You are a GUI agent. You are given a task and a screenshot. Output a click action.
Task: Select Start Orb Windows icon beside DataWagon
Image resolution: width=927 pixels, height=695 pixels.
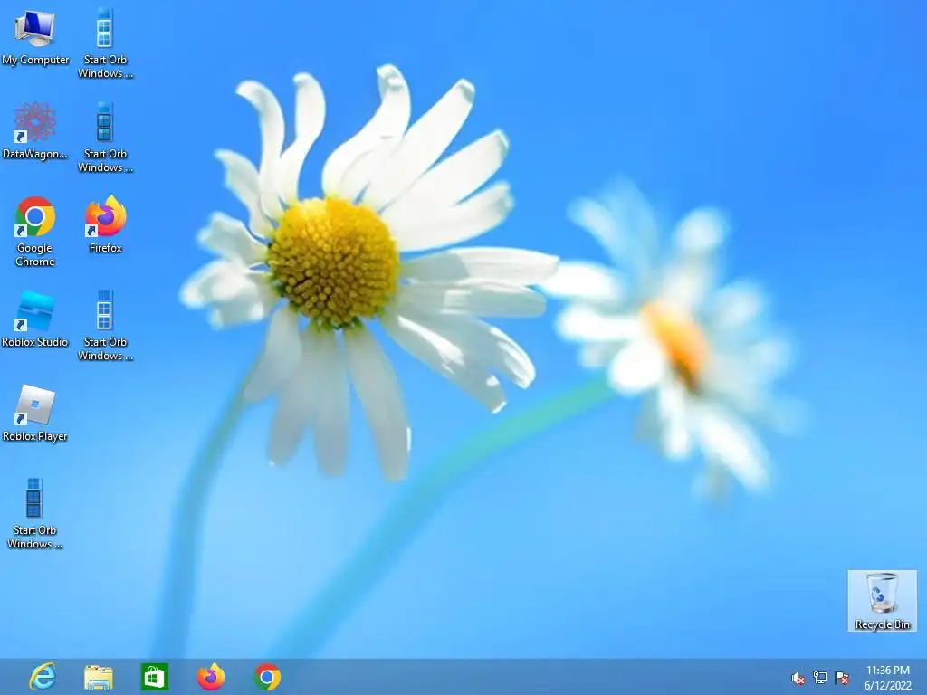[x=105, y=138]
